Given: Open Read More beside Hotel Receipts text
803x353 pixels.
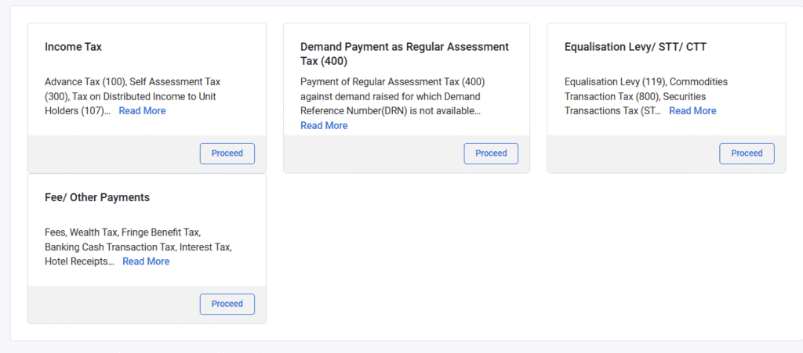Looking at the screenshot, I should coord(146,261).
